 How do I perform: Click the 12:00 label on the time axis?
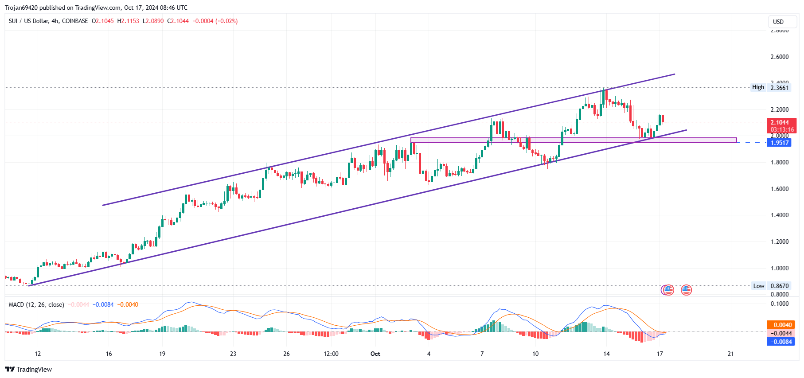click(331, 354)
